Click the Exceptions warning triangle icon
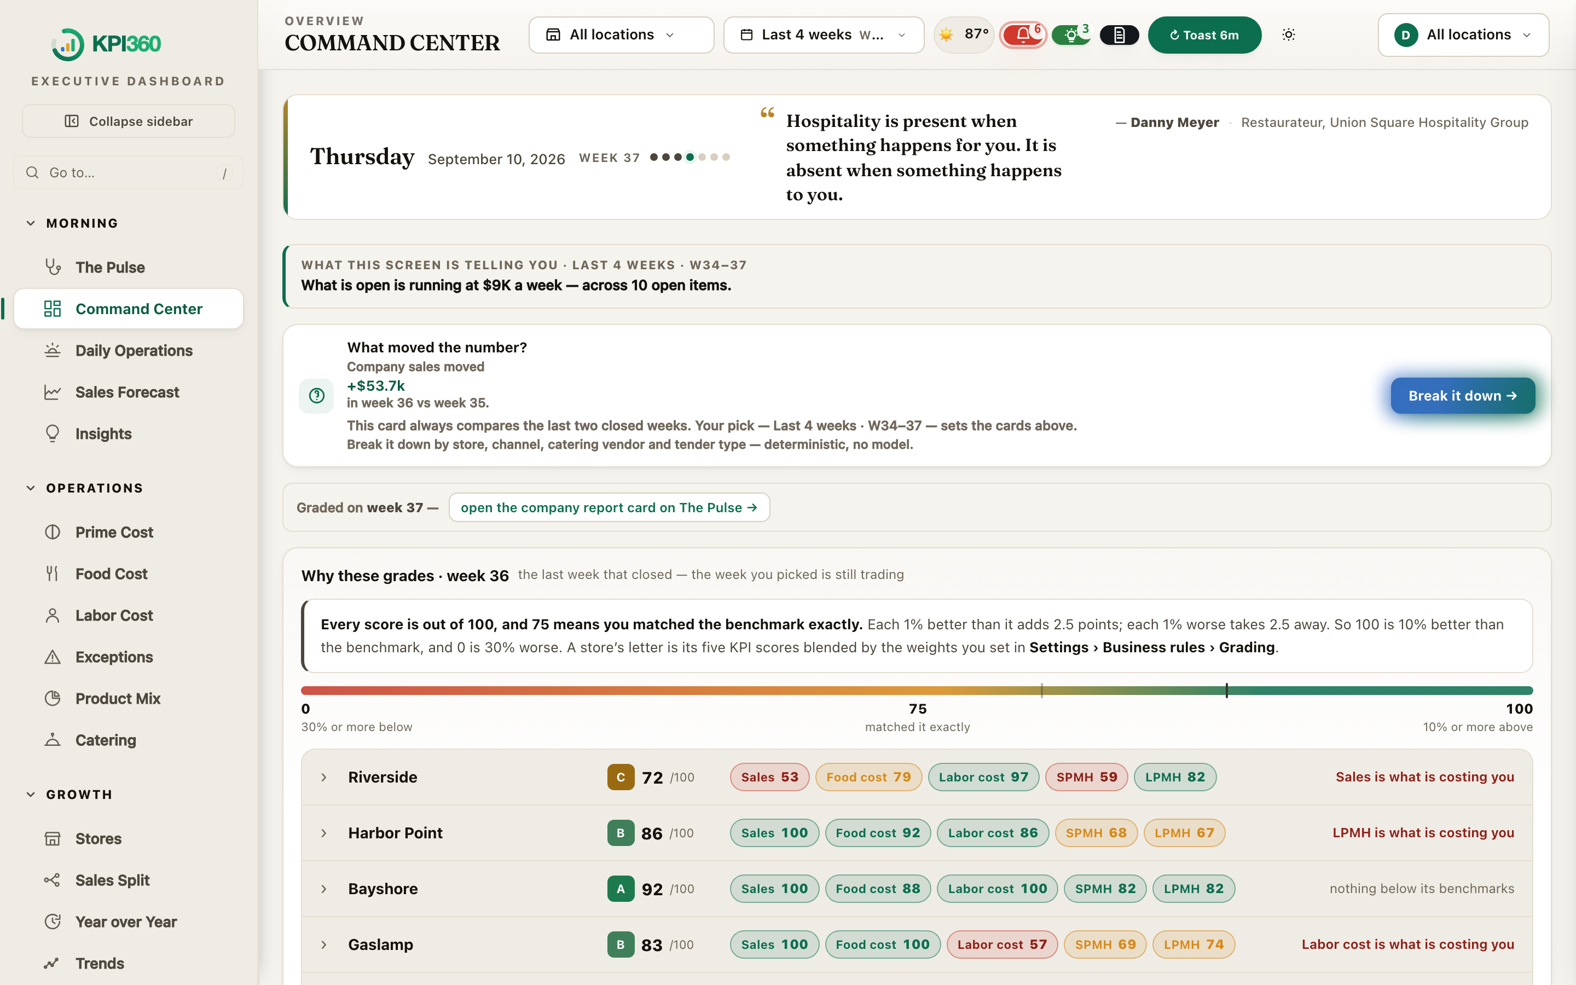The width and height of the screenshot is (1576, 985). coord(53,657)
